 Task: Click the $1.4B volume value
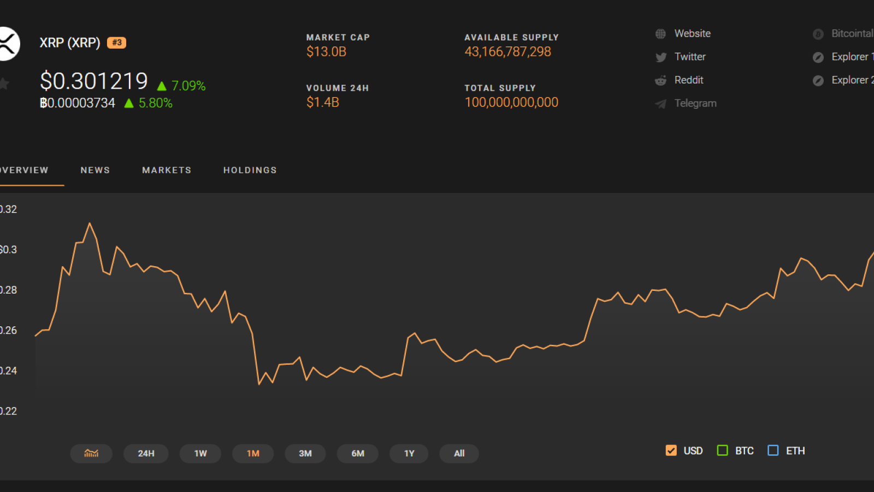click(323, 102)
